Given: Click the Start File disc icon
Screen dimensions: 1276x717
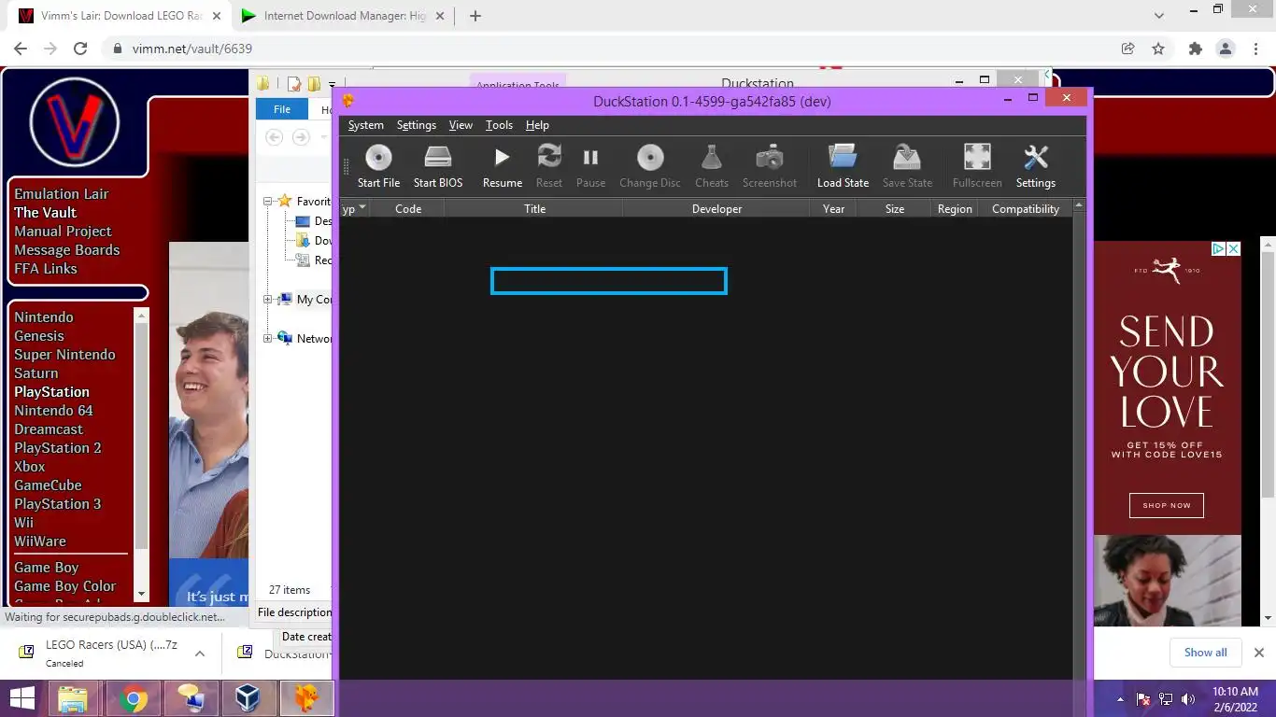Looking at the screenshot, I should click(378, 157).
